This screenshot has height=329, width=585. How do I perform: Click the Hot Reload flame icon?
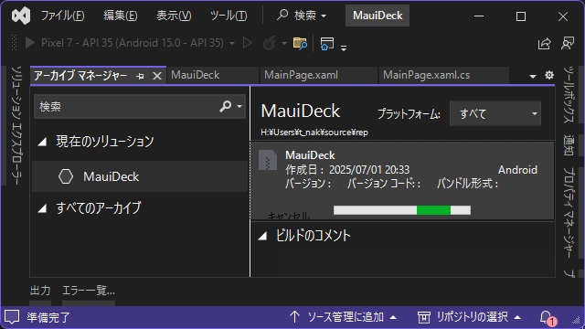tap(269, 44)
